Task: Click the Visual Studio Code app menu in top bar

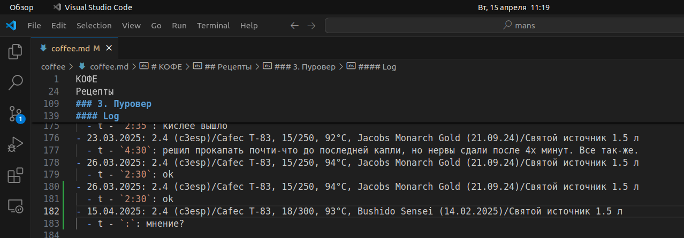Action: tap(93, 7)
